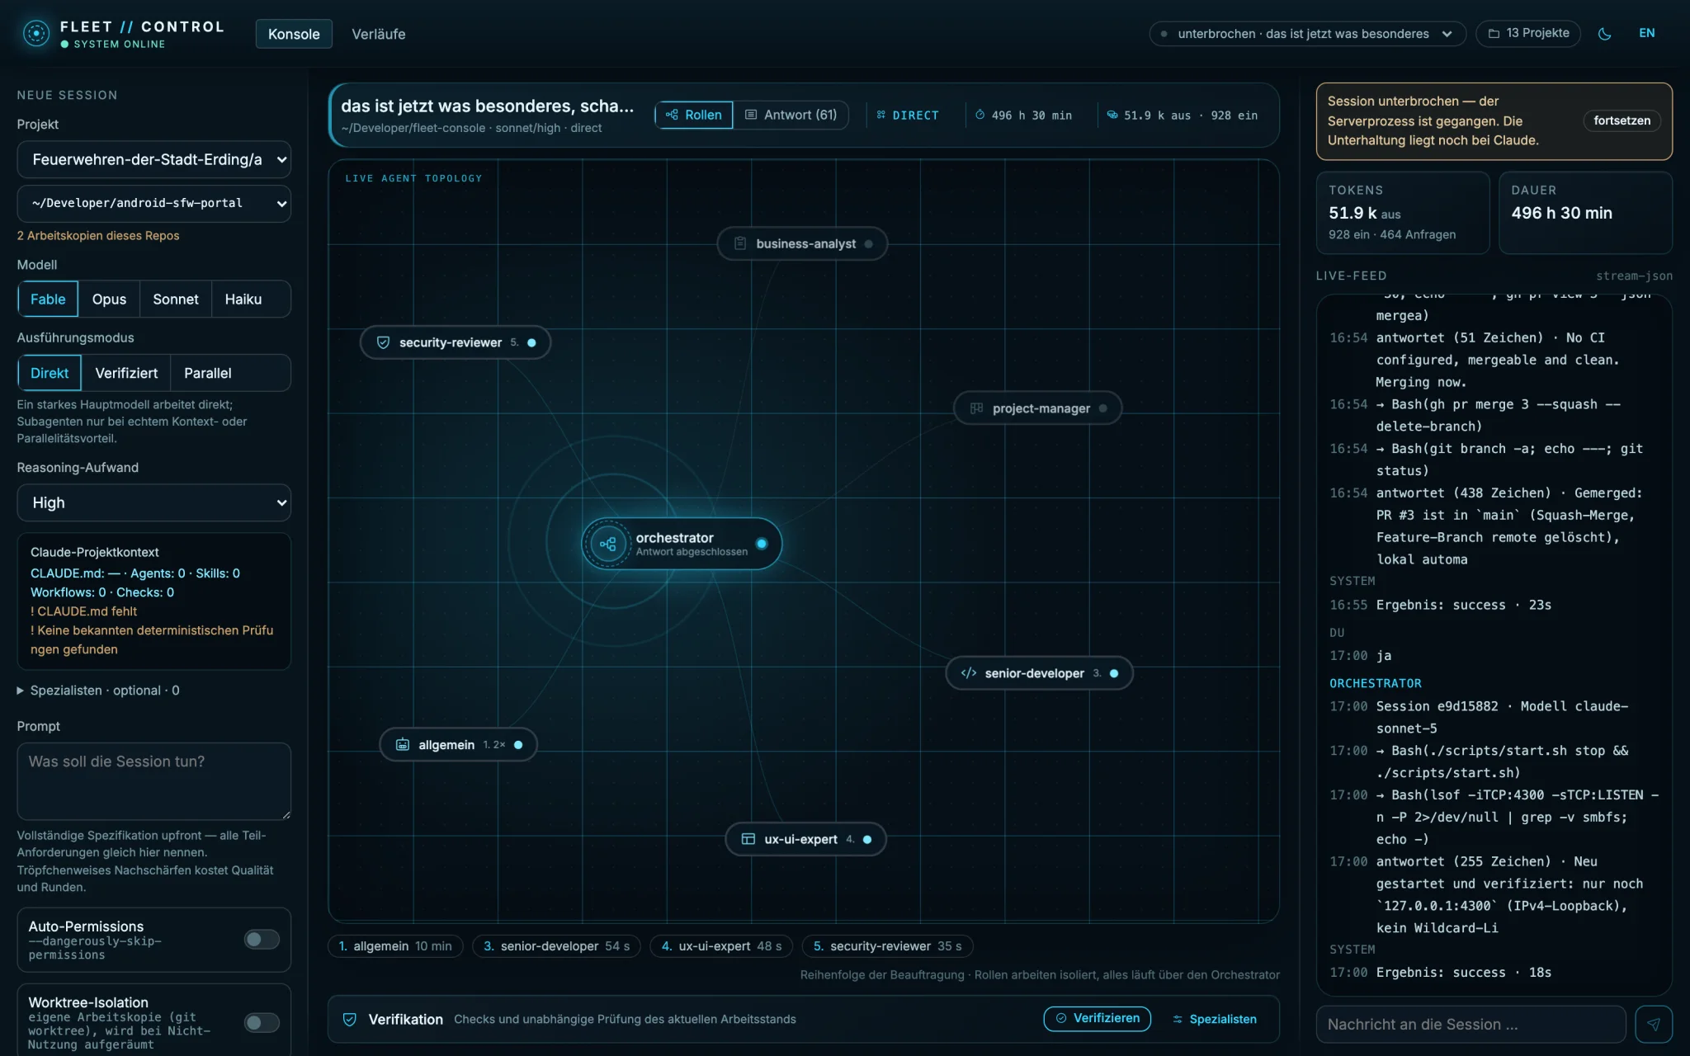Toggle dark mode moon icon
This screenshot has height=1056, width=1690.
pyautogui.click(x=1605, y=34)
